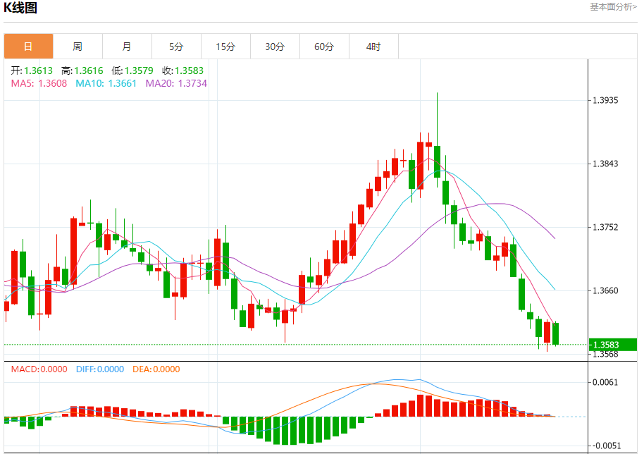Viewport: 644px width, 454px height.
Task: Click the 低:1.3579 low price
Action: (132, 70)
